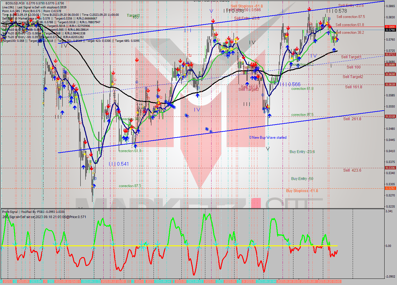397x285 pixels.
Task: Click the 'Sell 261.8' level label
Action: [352, 119]
